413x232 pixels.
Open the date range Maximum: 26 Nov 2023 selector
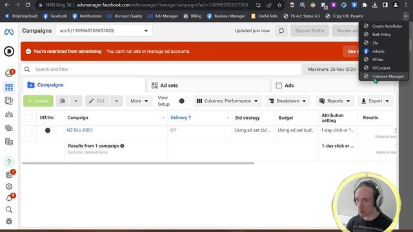[x=332, y=70]
